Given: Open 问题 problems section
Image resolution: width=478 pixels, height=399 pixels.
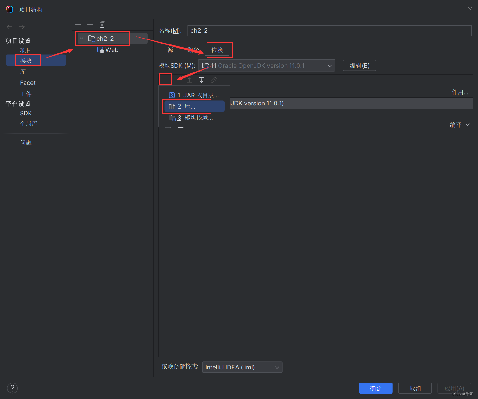Looking at the screenshot, I should coord(26,142).
